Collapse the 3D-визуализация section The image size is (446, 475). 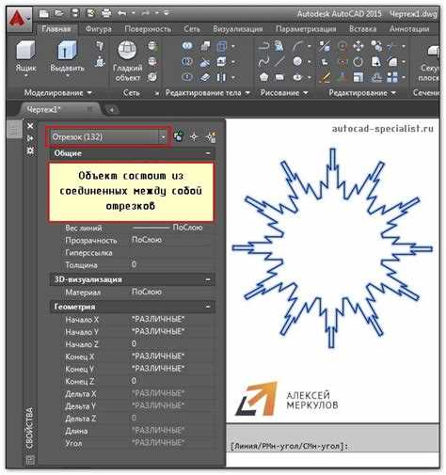(x=208, y=279)
